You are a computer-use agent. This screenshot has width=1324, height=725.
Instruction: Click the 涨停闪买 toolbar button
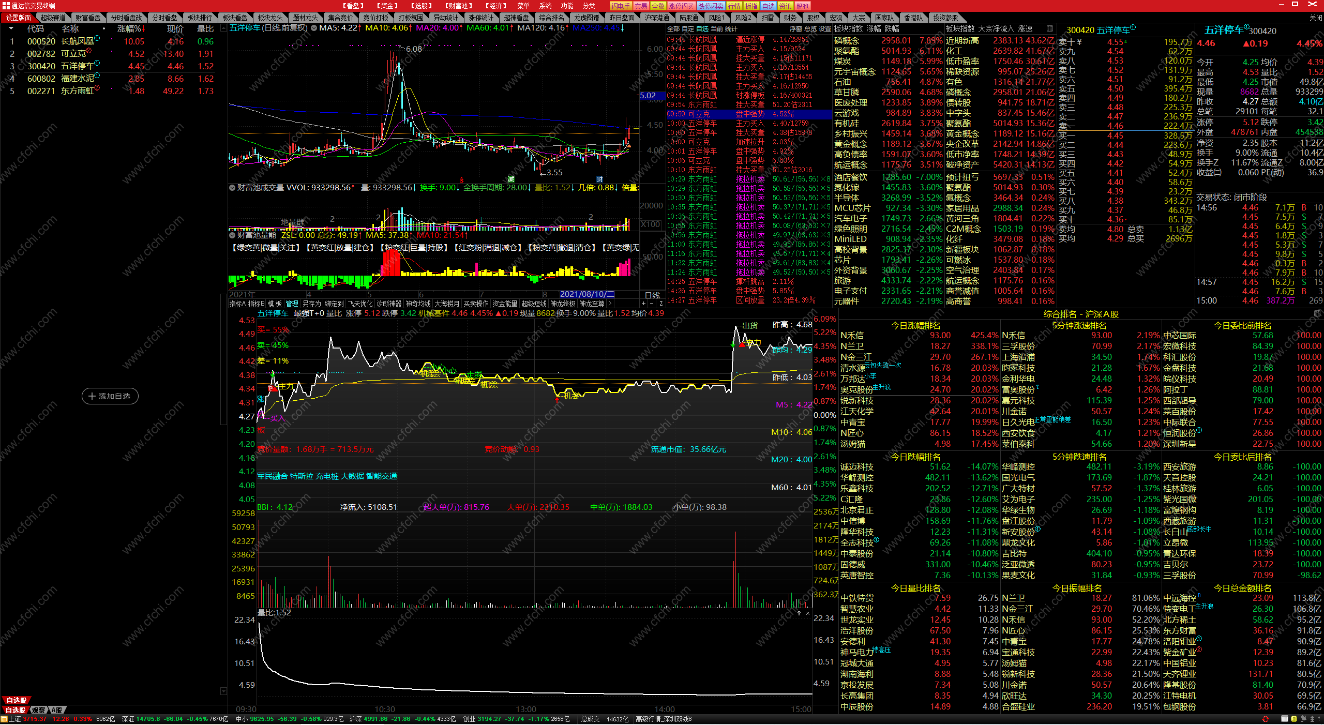pyautogui.click(x=681, y=6)
